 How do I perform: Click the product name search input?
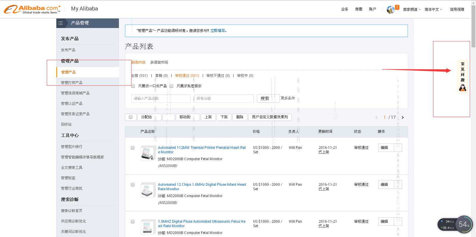161,99
